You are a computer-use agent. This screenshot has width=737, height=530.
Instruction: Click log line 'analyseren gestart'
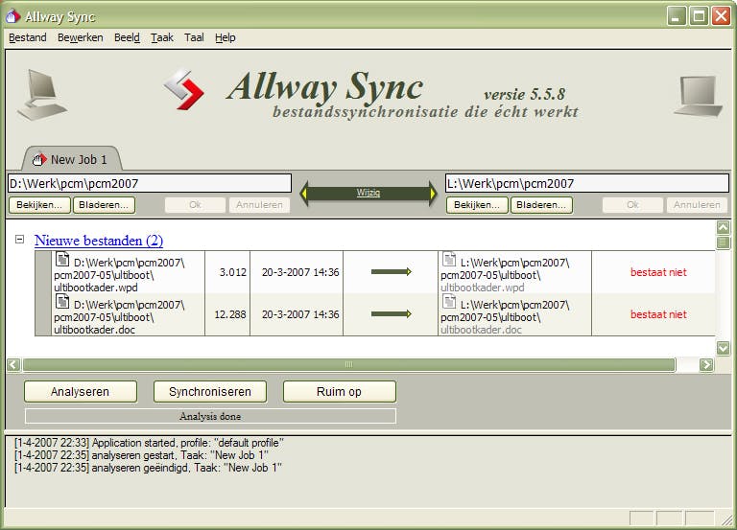(141, 455)
